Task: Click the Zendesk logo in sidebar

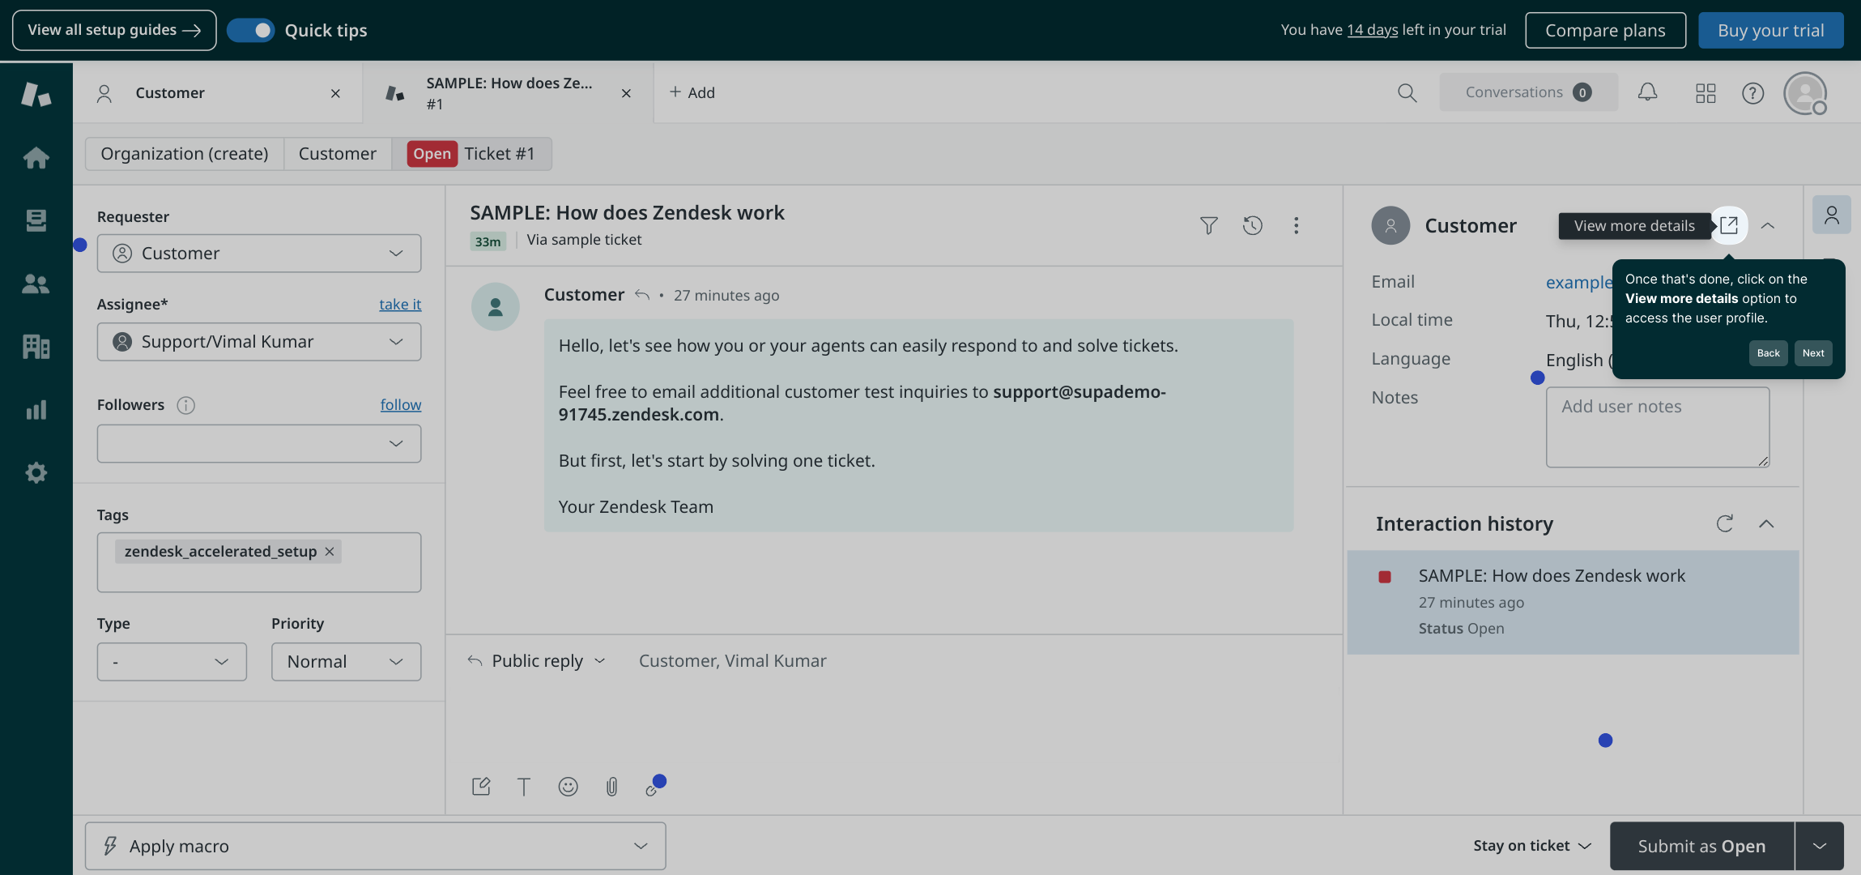Action: click(x=36, y=94)
